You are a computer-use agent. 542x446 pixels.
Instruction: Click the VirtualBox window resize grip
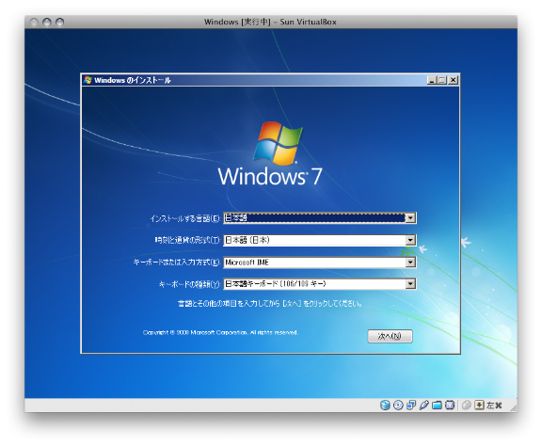[514, 407]
